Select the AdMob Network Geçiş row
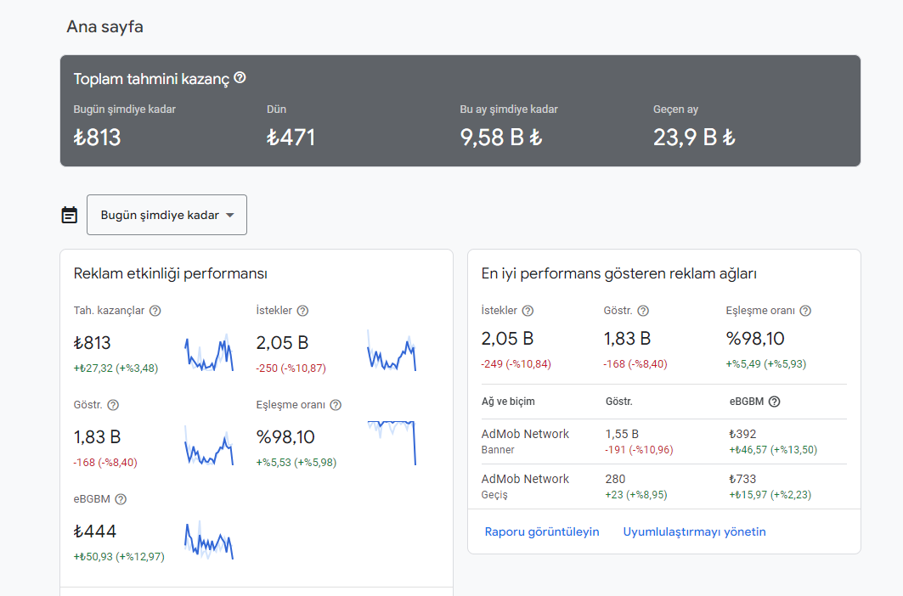903x596 pixels. point(664,486)
